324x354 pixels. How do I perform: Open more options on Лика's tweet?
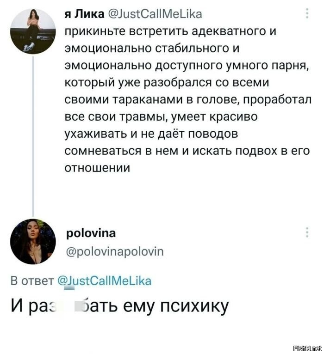[306, 14]
